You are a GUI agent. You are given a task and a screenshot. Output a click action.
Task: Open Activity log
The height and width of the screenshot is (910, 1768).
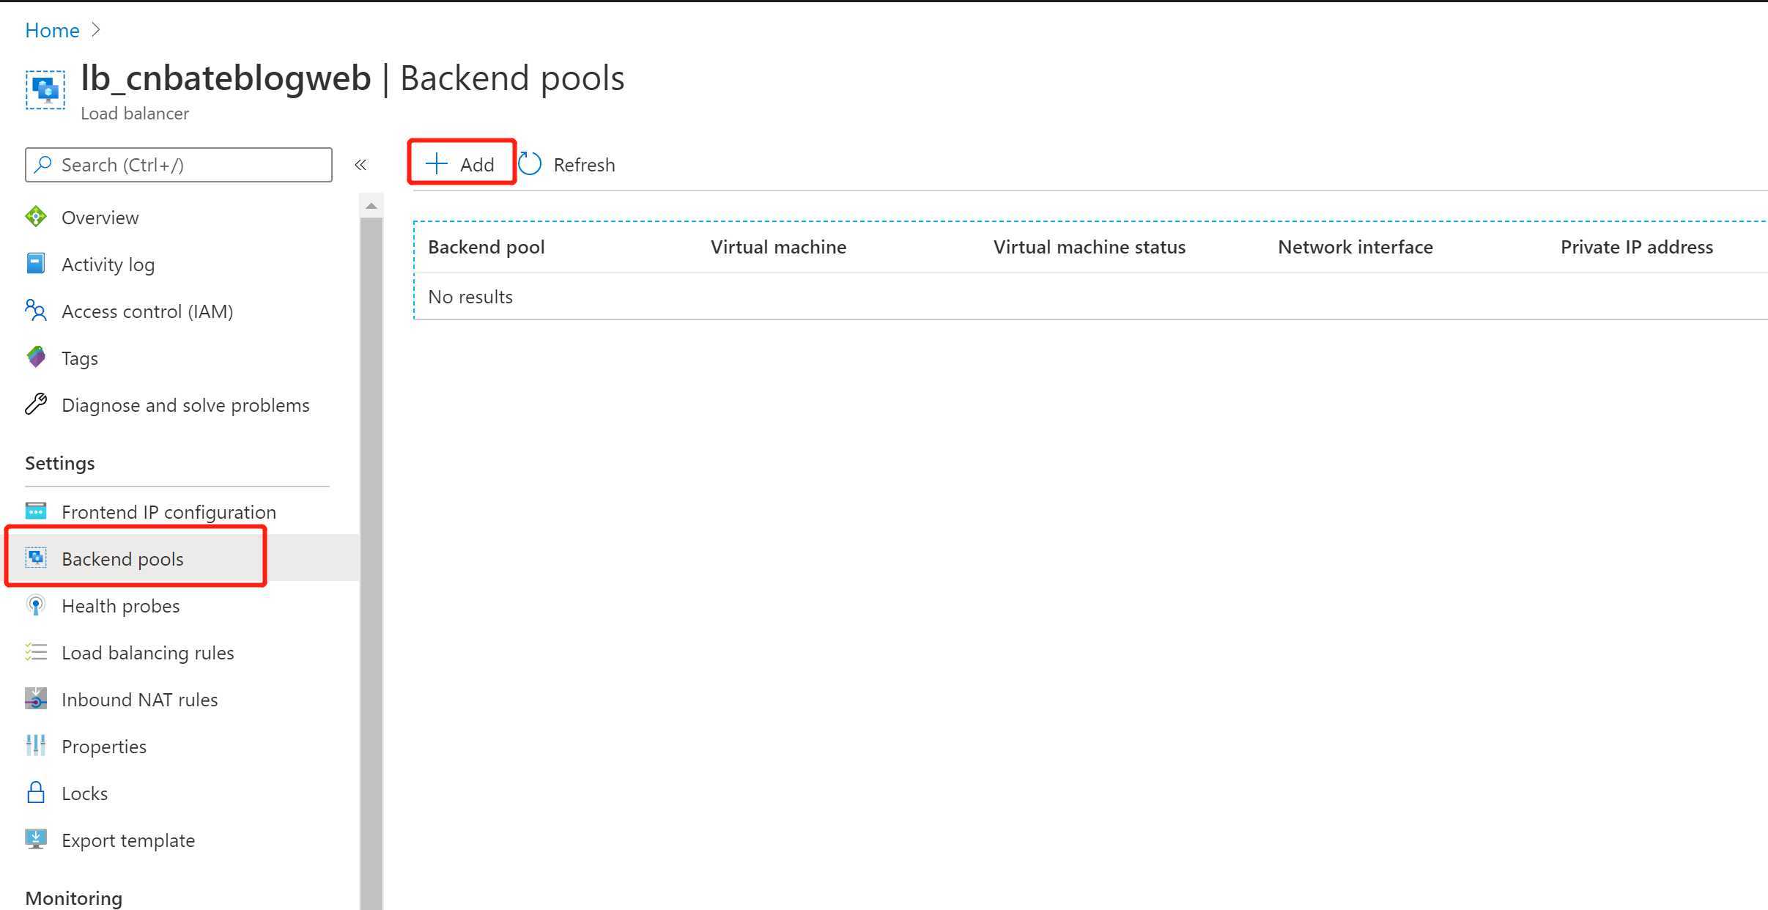point(108,265)
